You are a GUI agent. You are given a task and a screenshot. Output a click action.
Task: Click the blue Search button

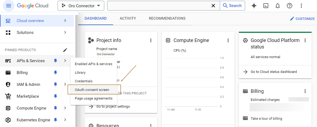(232, 6)
